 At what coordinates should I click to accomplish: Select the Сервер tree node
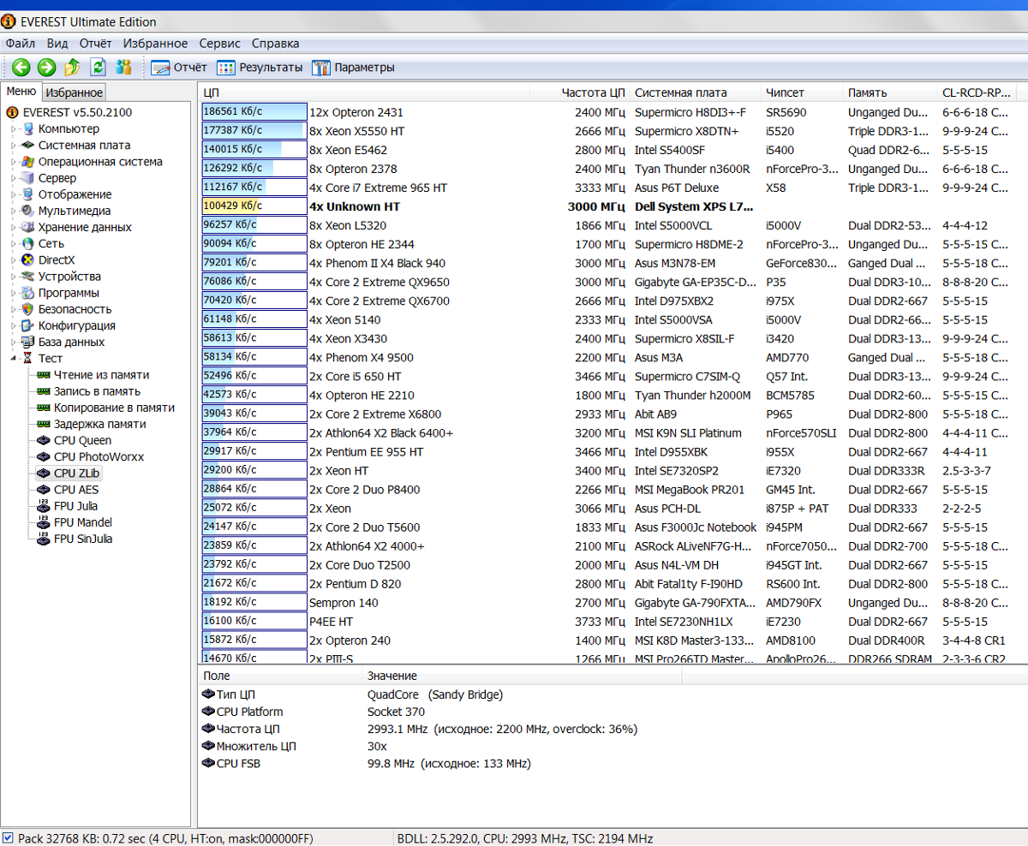[57, 178]
